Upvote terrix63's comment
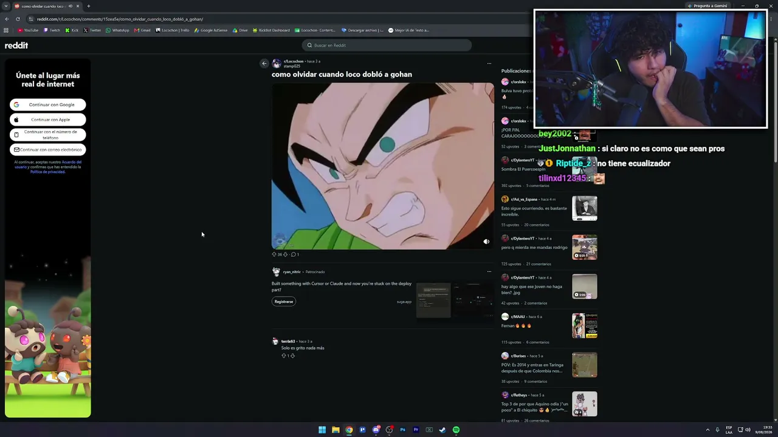 click(283, 356)
